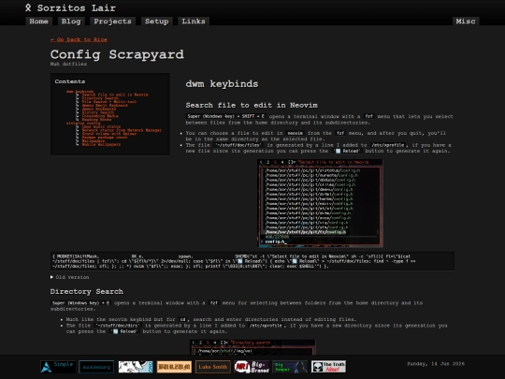Open the Neovim fzf file-select screenshot
The height and width of the screenshot is (379, 505).
click(x=320, y=203)
